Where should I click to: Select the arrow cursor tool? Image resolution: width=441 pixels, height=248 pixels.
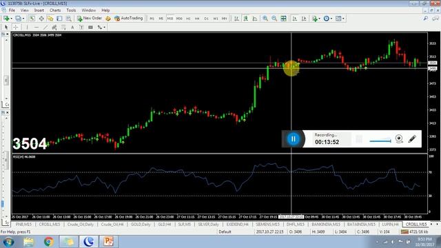[6, 28]
